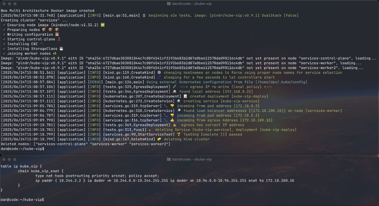Click the checkmark before Preparing nodes
This screenshot has height=206, width=379.
(4, 30)
